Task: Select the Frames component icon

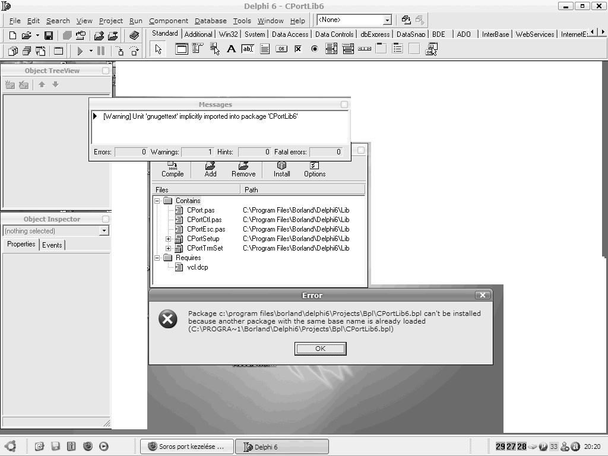Action: pos(181,49)
